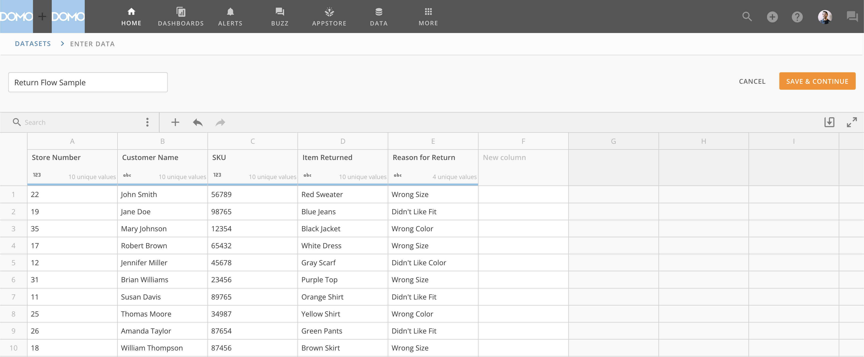Expand grid to fullscreen view
This screenshot has height=357, width=864.
[x=851, y=122]
